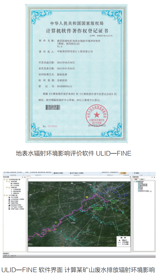Select the aquatic food ingestion tree icon
The height and width of the screenshot is (278, 159).
(x=9, y=199)
